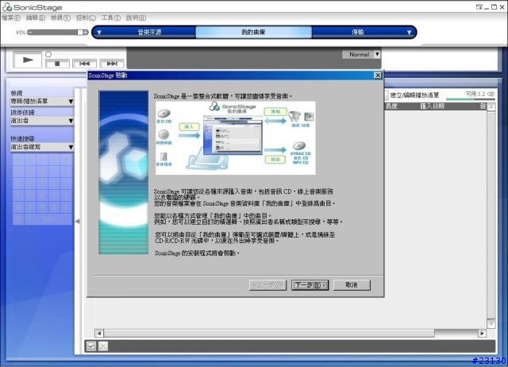Click the Stop playback button
Viewport: 508px width, 367px height.
point(57,64)
